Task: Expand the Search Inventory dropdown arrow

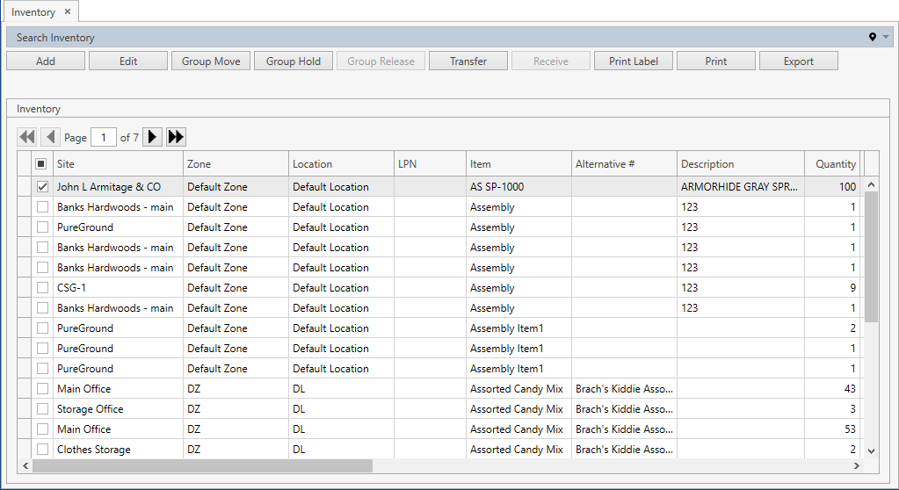Action: (x=886, y=37)
